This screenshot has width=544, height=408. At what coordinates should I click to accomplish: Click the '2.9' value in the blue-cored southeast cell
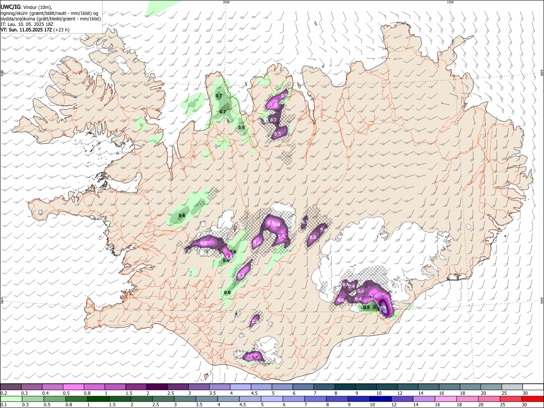[x=382, y=308]
